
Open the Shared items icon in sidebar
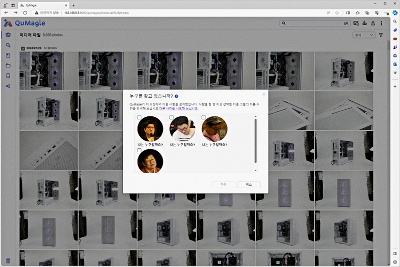click(x=8, y=86)
